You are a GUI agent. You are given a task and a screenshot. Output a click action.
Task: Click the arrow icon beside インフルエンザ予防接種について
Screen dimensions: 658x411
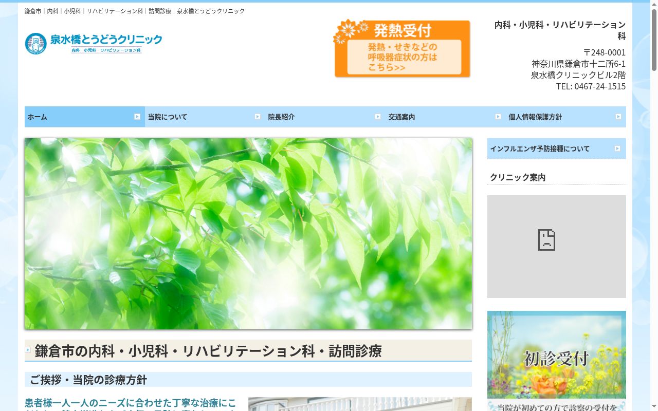click(617, 148)
